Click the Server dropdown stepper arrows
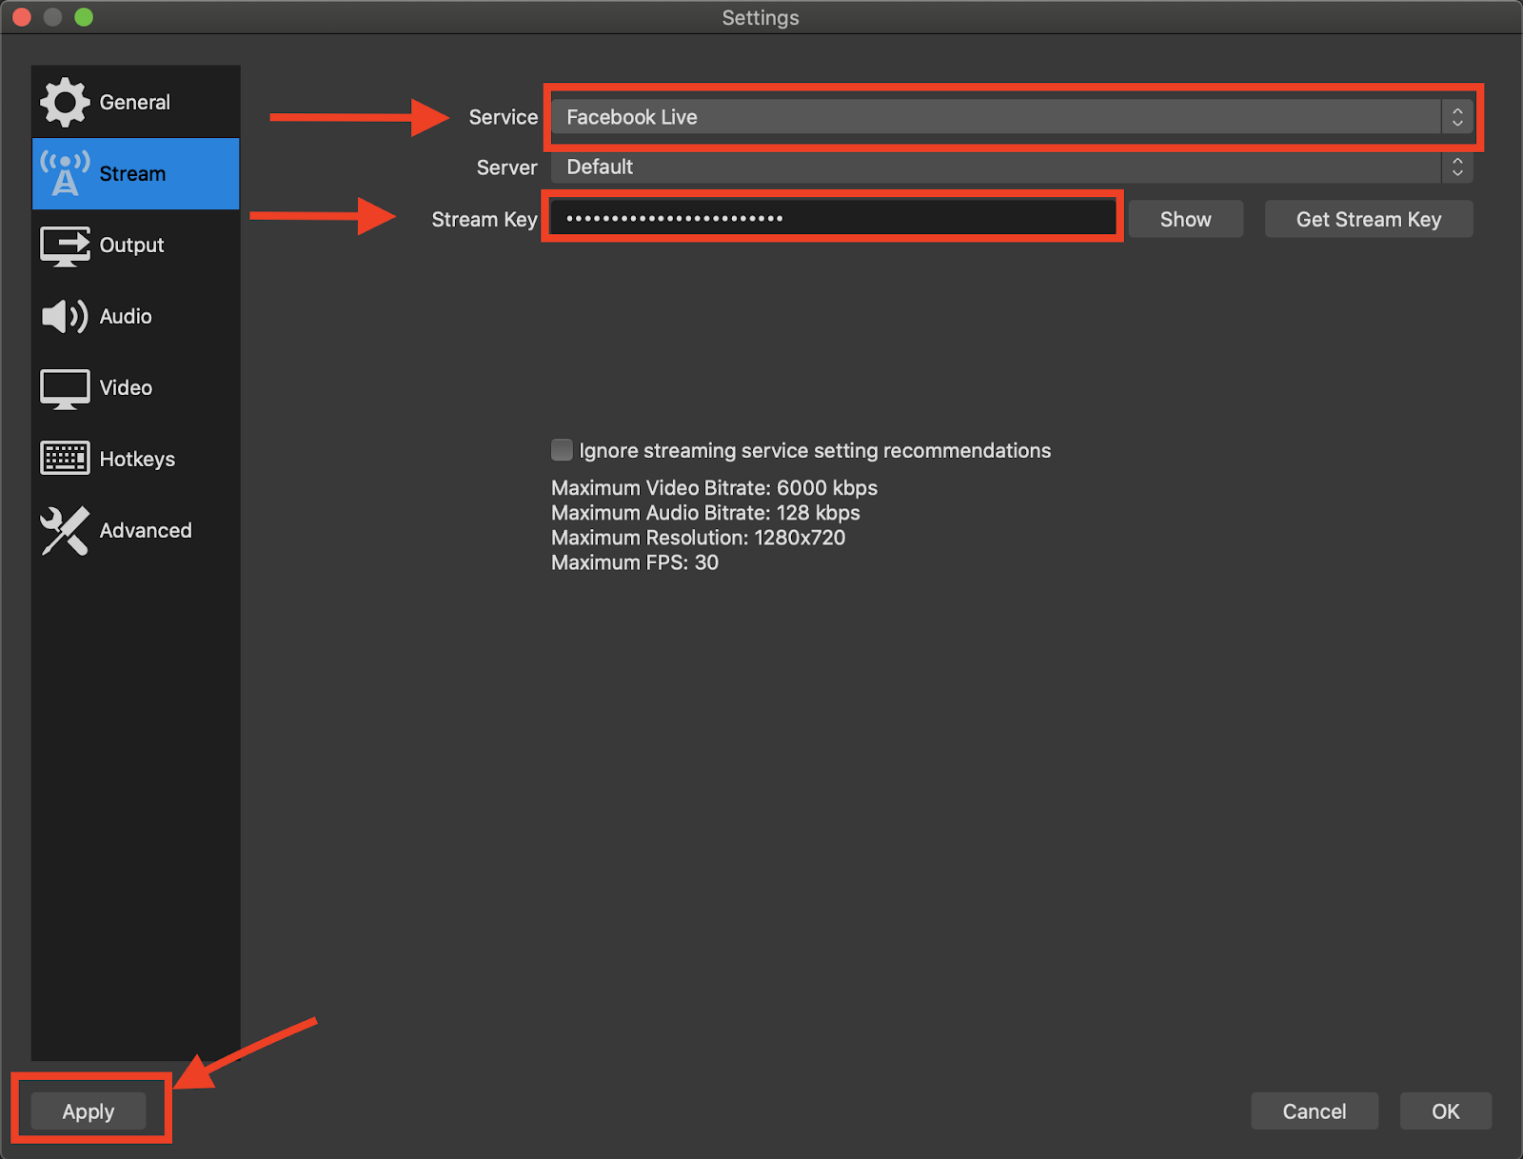Image resolution: width=1523 pixels, height=1159 pixels. tap(1457, 167)
